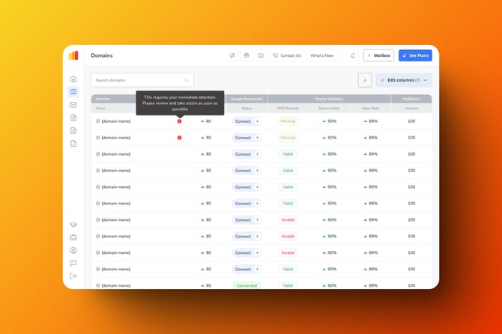
Task: Open the user profile icon in the sidebar
Action: (73, 250)
